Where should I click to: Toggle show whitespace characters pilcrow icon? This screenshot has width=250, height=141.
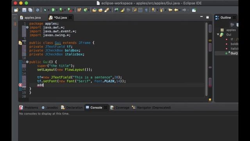[x=146, y=10]
